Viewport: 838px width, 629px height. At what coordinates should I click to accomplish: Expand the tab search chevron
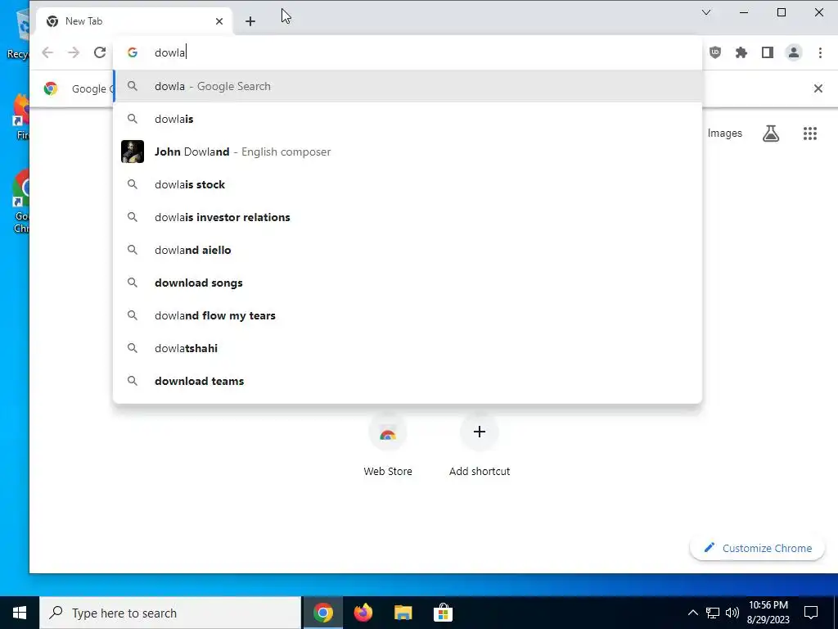(706, 12)
